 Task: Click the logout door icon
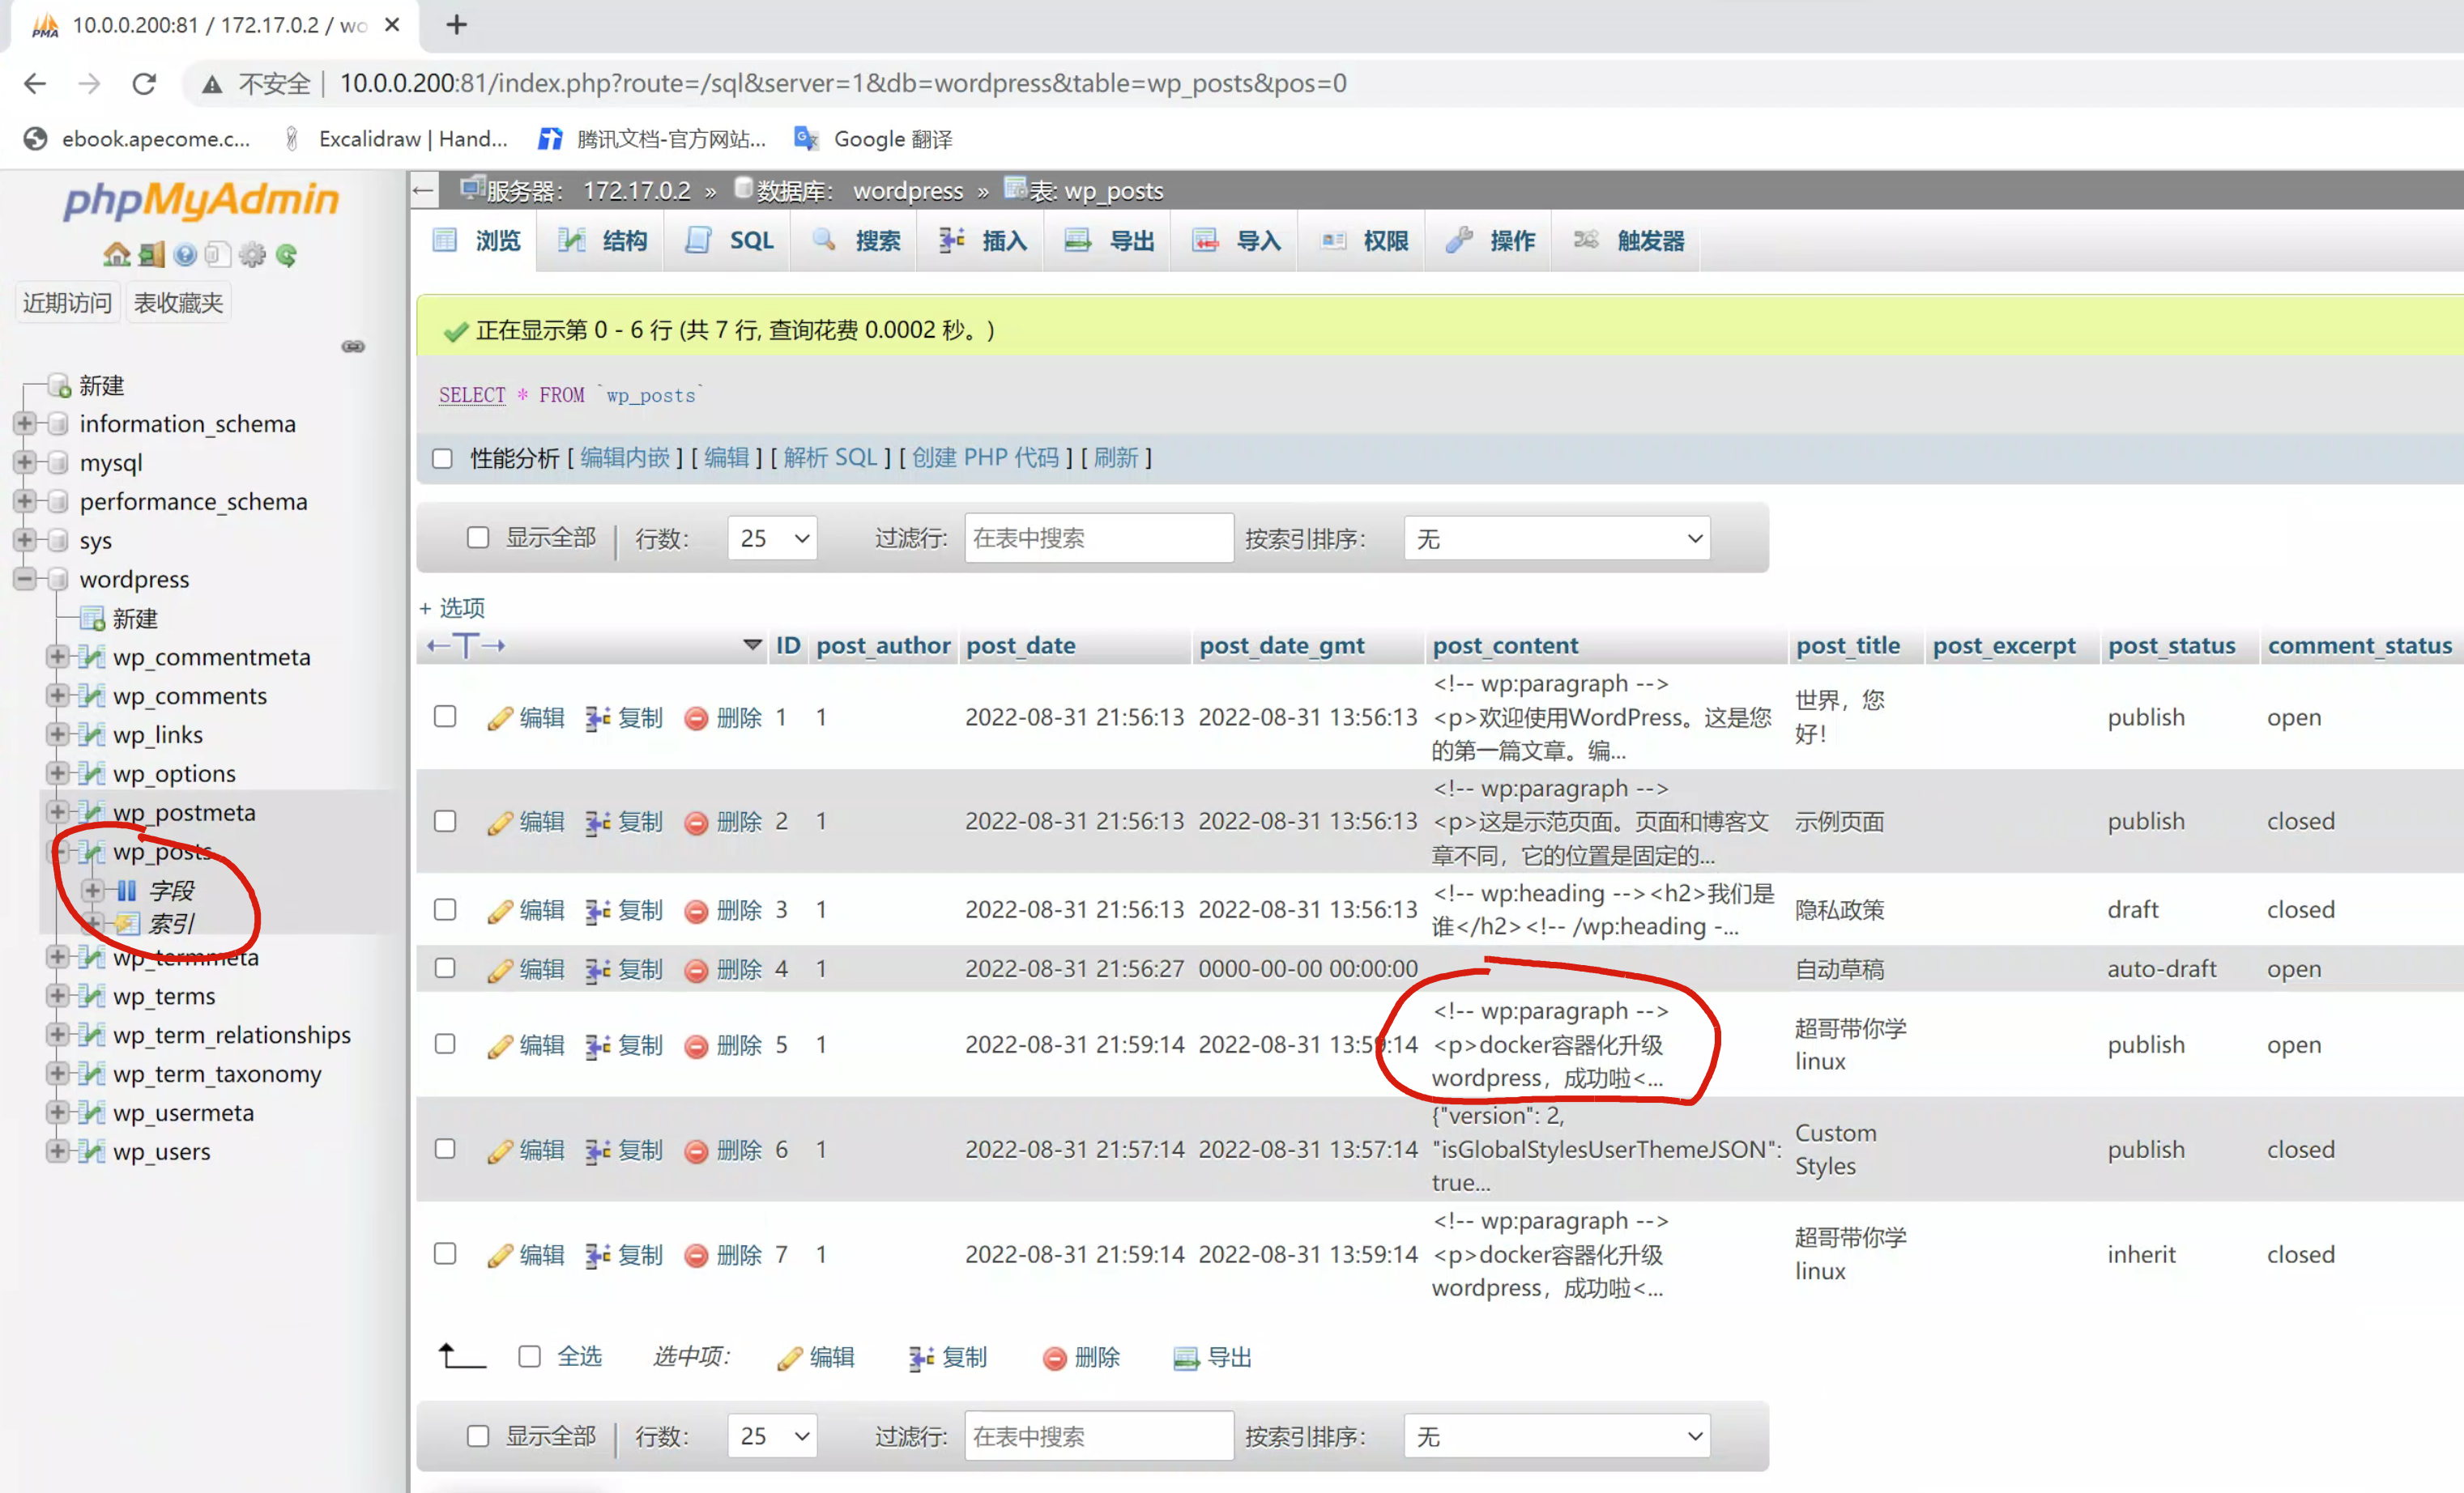pyautogui.click(x=151, y=255)
